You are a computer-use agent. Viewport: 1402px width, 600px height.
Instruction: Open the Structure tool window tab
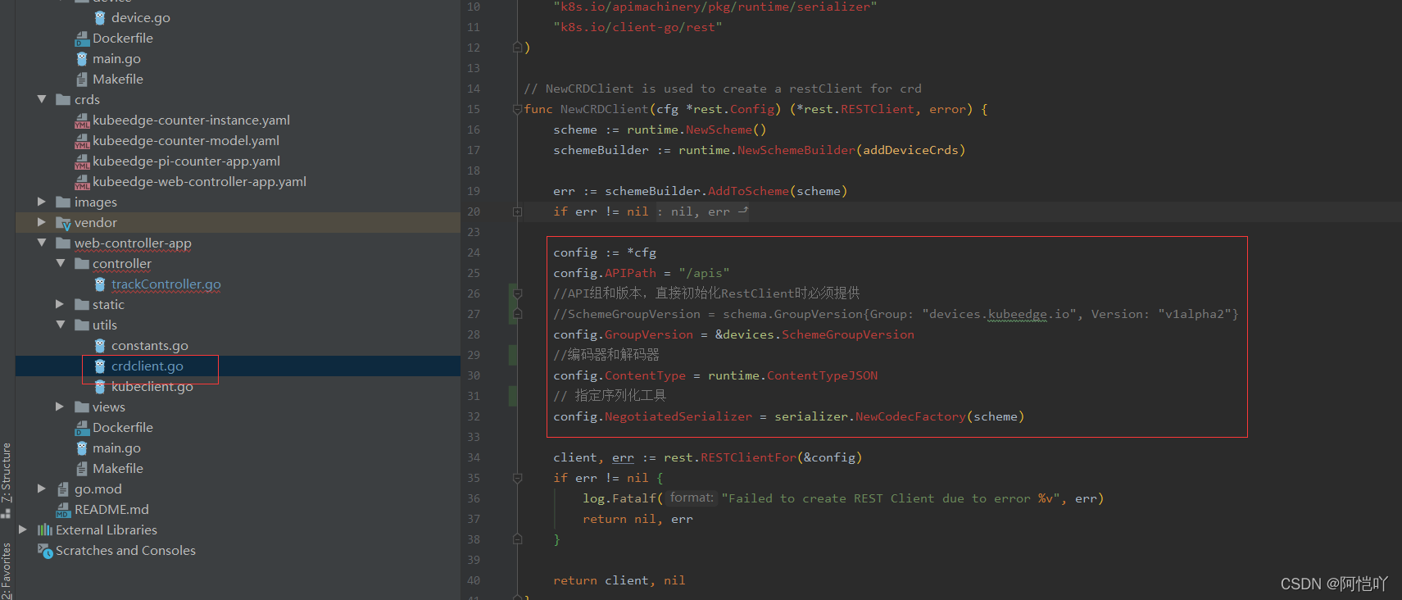(7, 480)
